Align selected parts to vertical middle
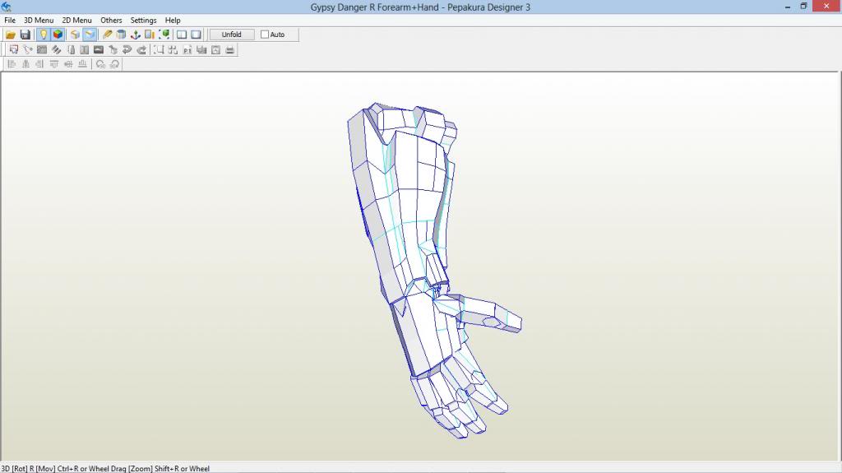The height and width of the screenshot is (473, 842). (68, 64)
